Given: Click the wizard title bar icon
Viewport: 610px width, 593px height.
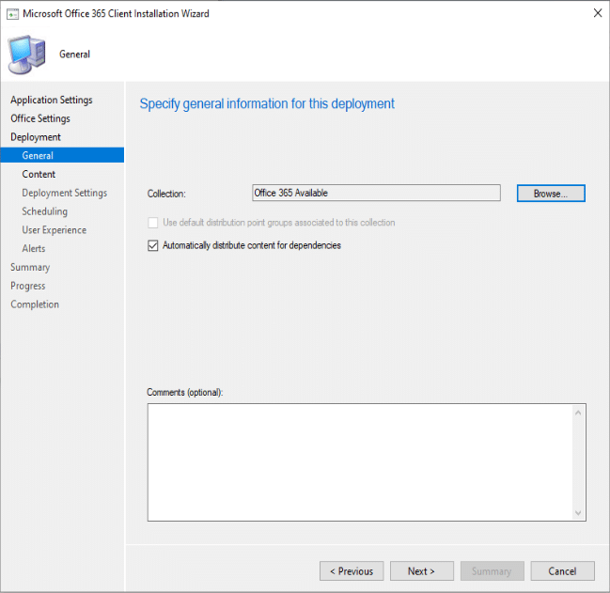Looking at the screenshot, I should click(x=13, y=14).
